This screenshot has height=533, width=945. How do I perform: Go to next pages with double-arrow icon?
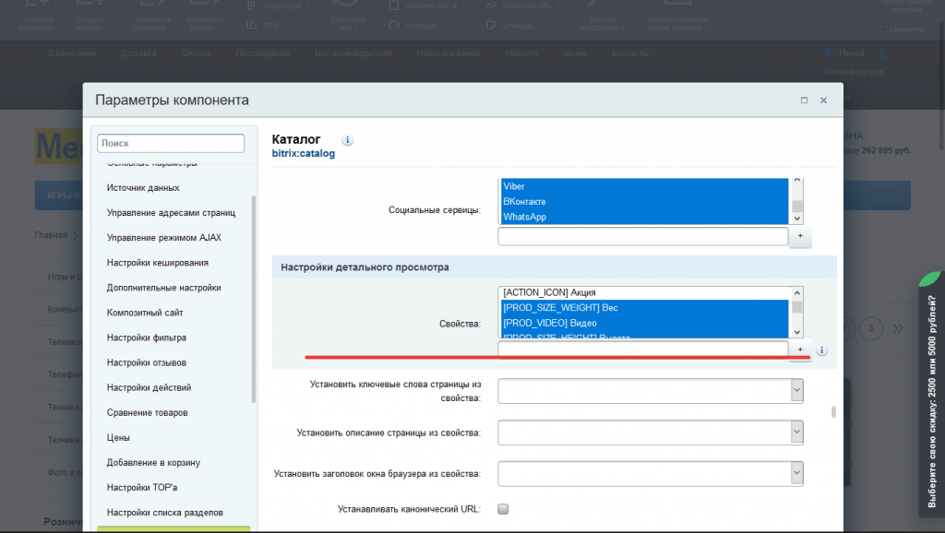[898, 328]
